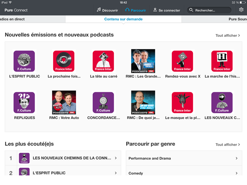Click the 'Le masque et la pl...' title
Image resolution: width=247 pixels, height=185 pixels.
183,118
